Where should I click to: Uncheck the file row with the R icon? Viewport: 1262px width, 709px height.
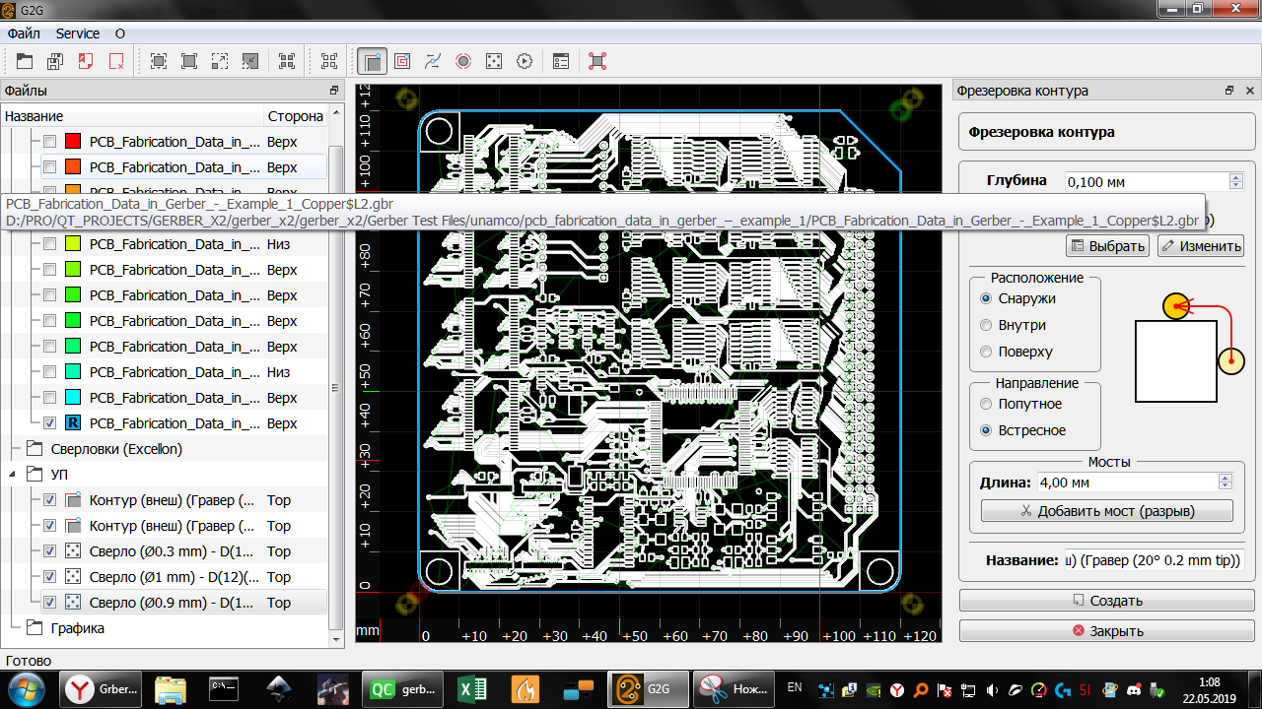50,423
